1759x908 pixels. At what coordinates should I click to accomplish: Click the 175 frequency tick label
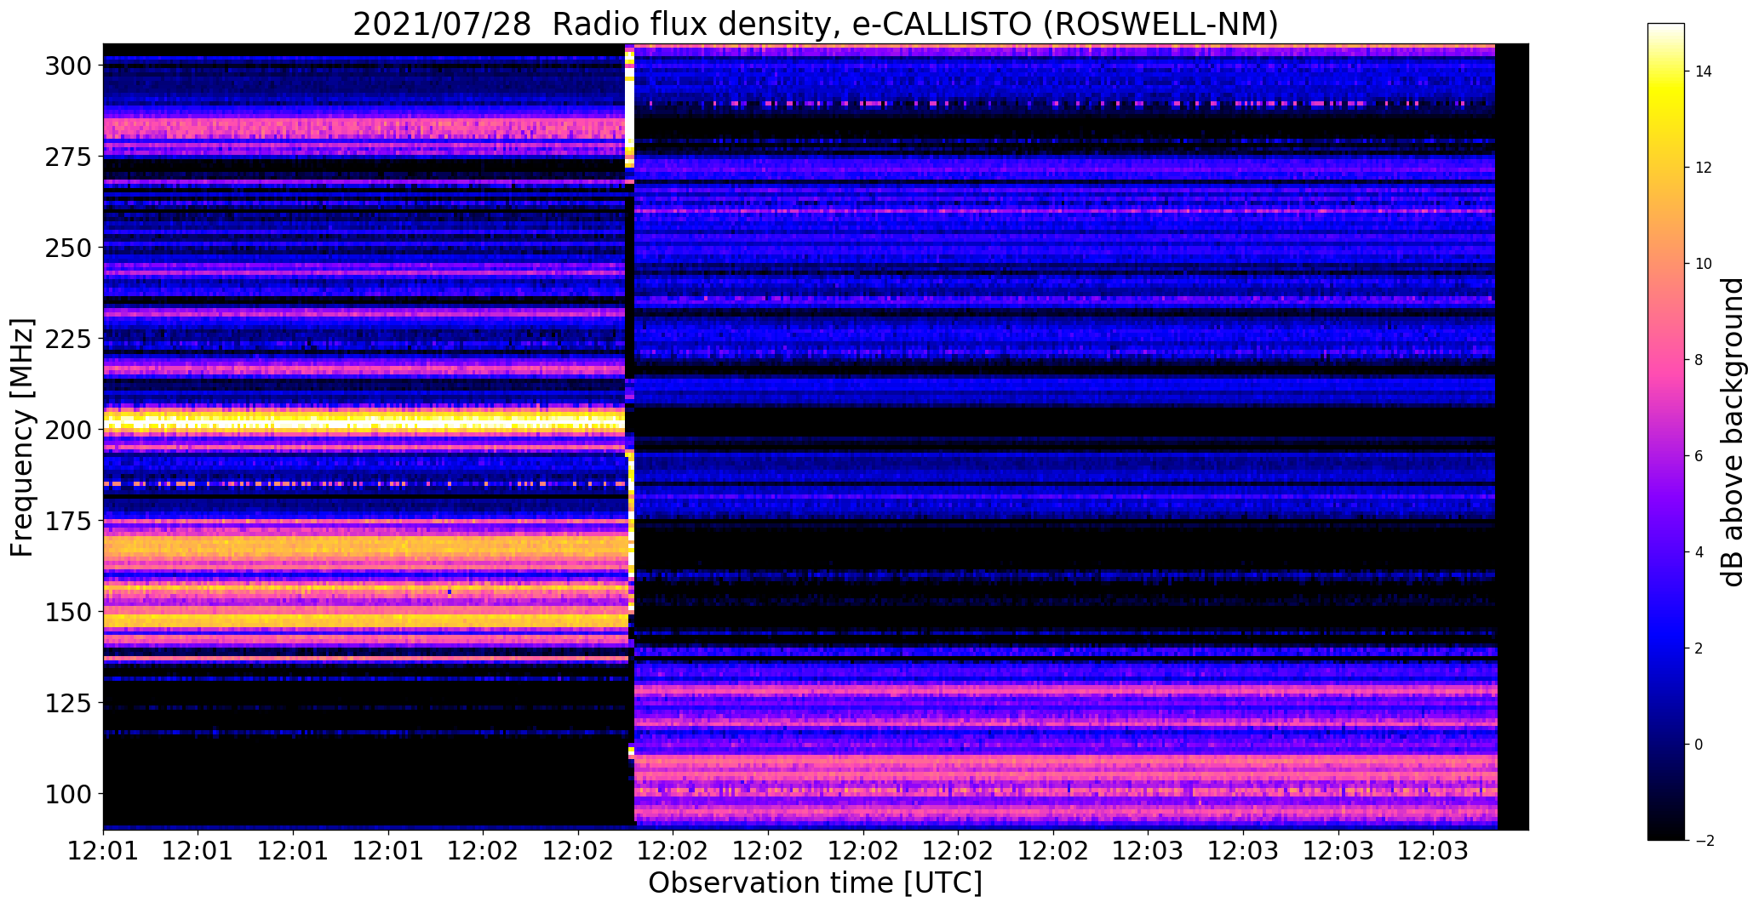pyautogui.click(x=68, y=521)
